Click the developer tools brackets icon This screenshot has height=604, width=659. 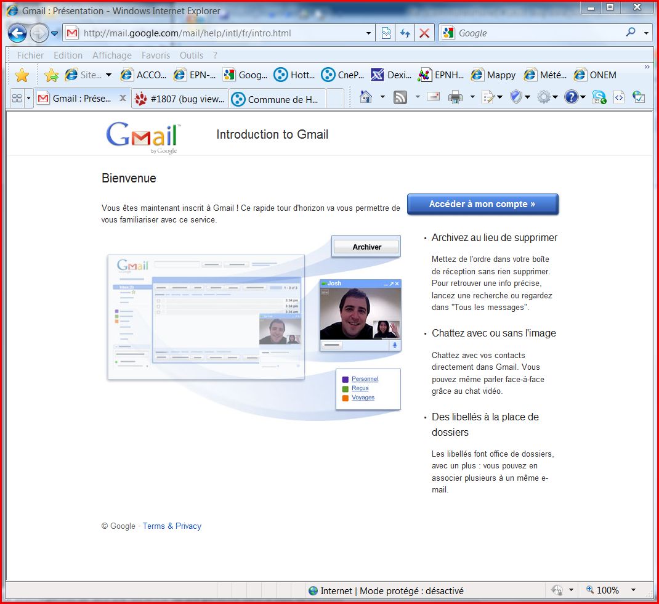pos(619,97)
